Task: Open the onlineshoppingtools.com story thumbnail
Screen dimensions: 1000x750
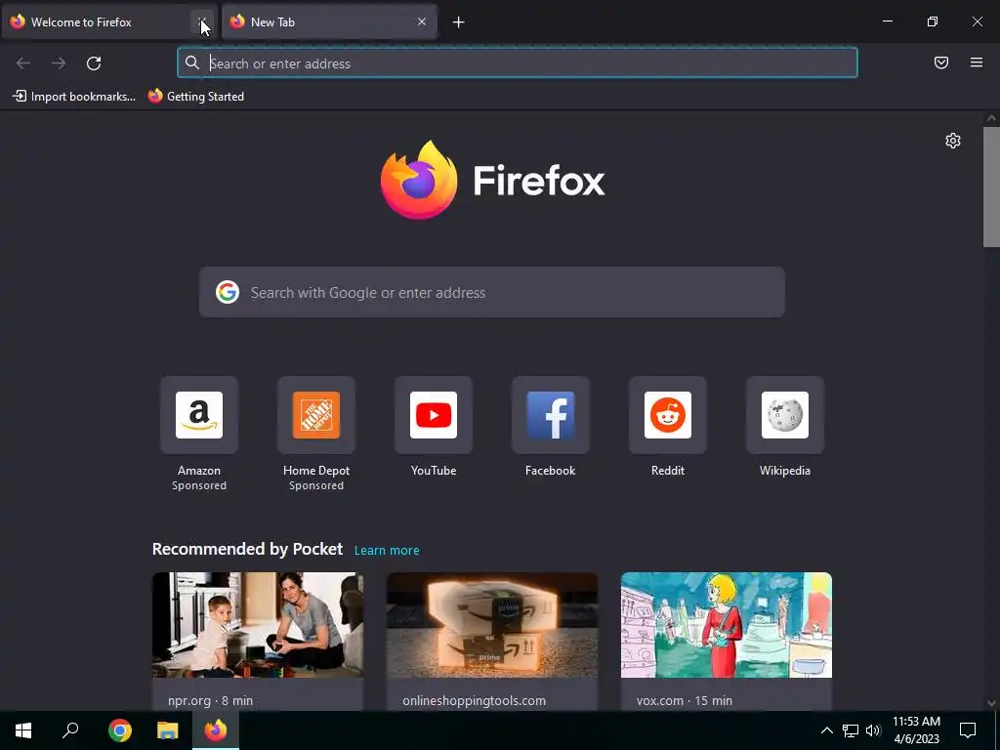Action: point(492,625)
